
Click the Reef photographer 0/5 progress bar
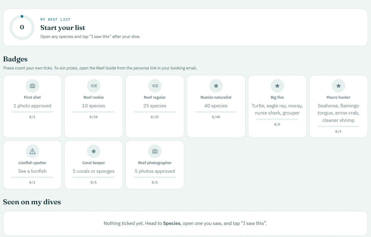click(155, 177)
